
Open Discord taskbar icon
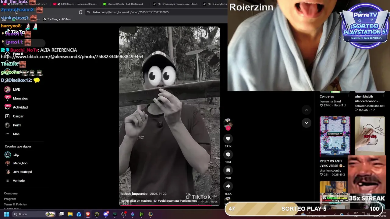click(106, 214)
